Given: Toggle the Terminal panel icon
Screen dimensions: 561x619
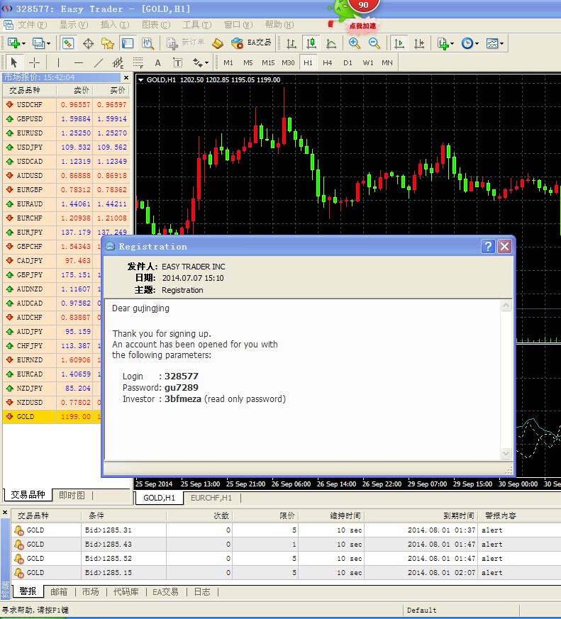Looking at the screenshot, I should pyautogui.click(x=127, y=43).
